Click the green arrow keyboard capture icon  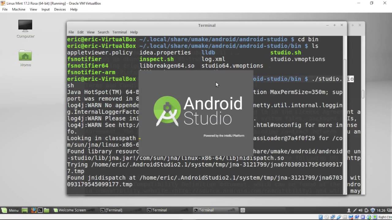[375, 217]
